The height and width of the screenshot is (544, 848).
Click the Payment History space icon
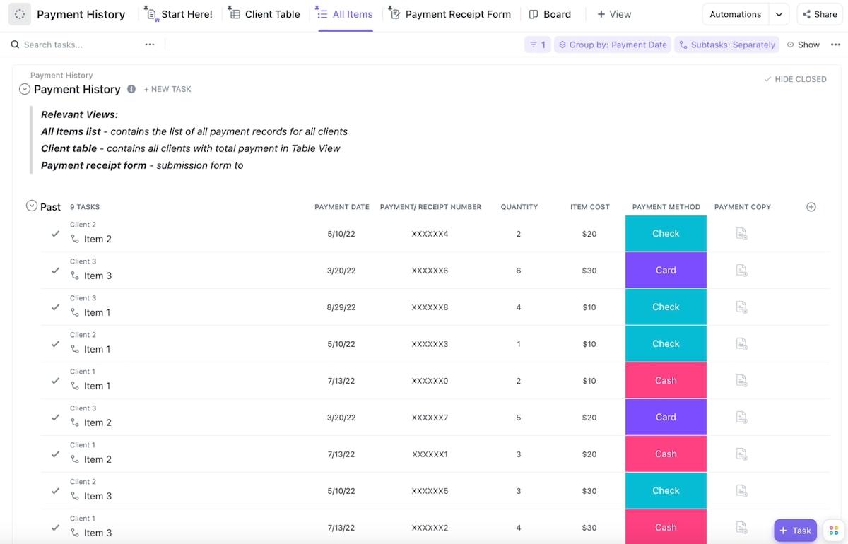20,14
